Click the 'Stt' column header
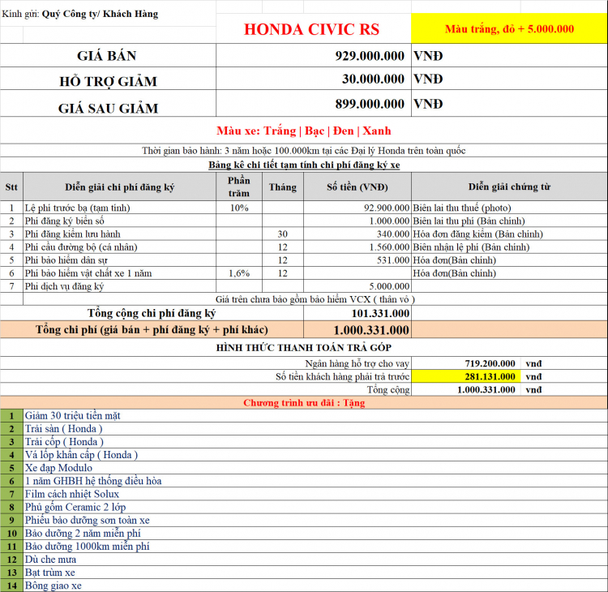The width and height of the screenshot is (608, 592). tap(11, 187)
